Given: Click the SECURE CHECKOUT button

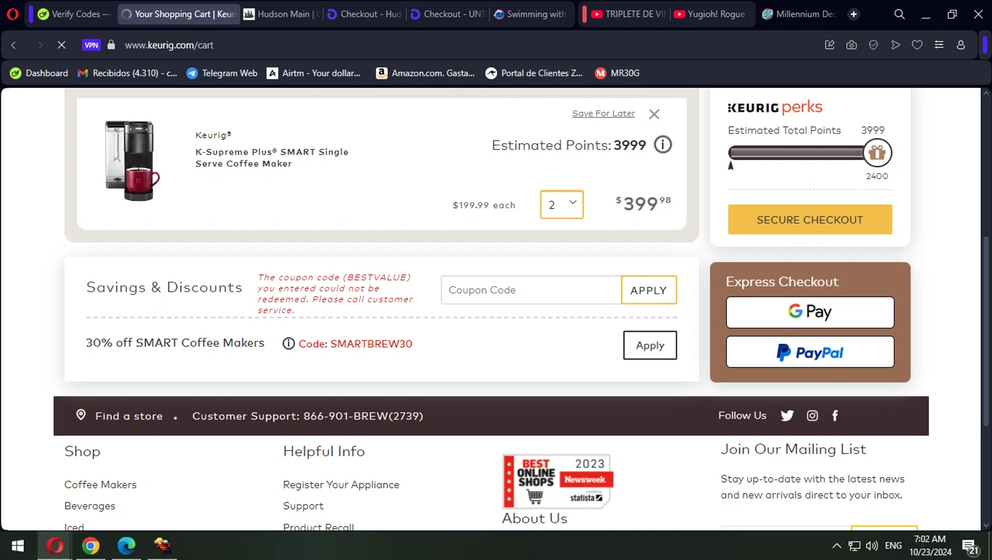Looking at the screenshot, I should click(809, 220).
